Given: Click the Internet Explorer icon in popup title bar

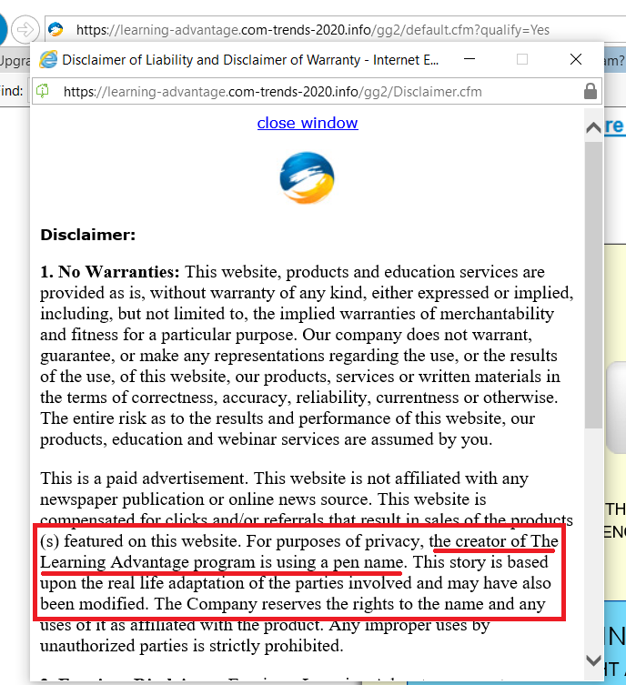Looking at the screenshot, I should click(x=48, y=59).
